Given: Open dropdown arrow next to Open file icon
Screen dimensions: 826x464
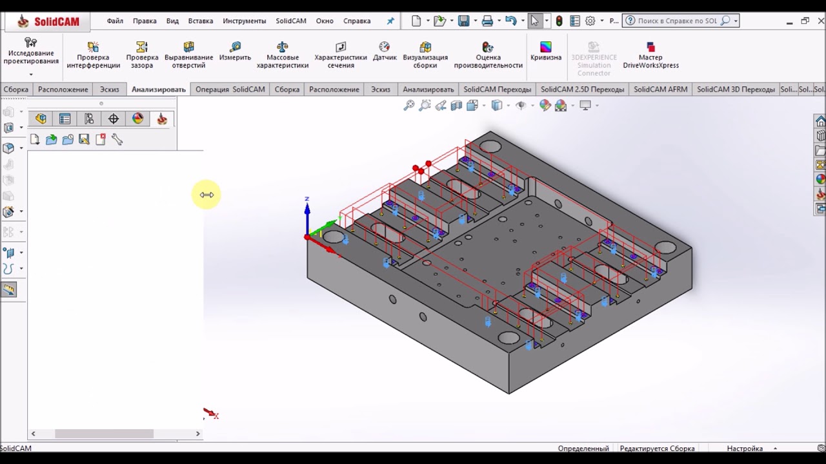Looking at the screenshot, I should coord(451,21).
